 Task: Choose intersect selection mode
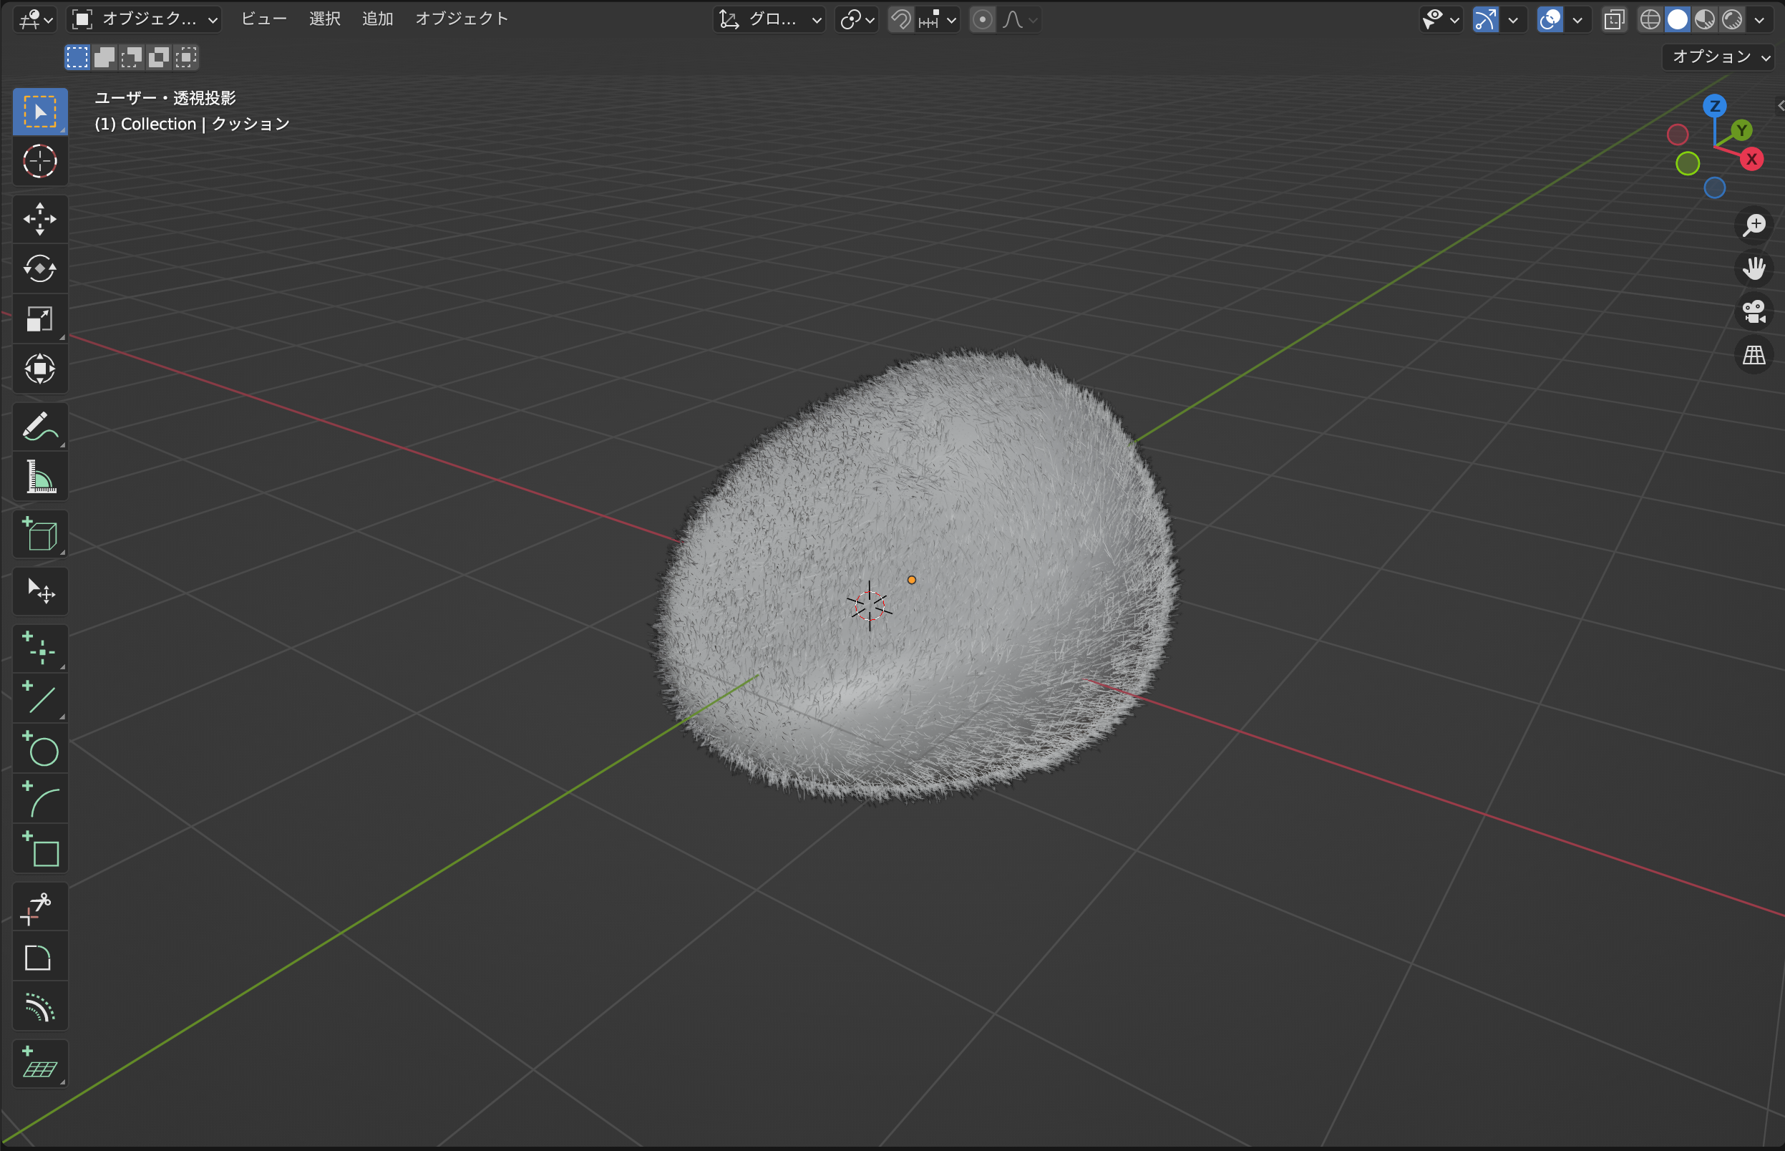click(x=186, y=57)
